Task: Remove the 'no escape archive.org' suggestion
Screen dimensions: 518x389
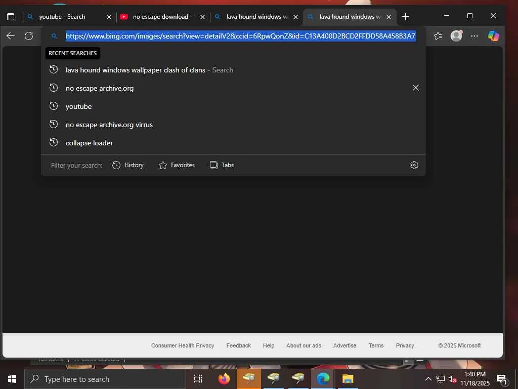Action: pos(416,88)
